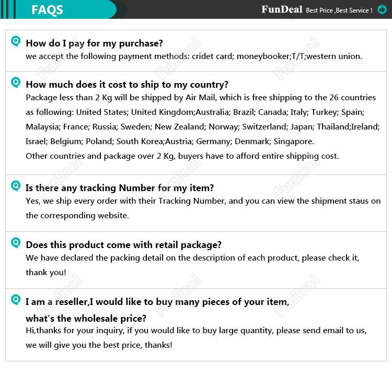Click the thumbs-up icon in header
Viewport: 392px width, 376px height.
382,9
